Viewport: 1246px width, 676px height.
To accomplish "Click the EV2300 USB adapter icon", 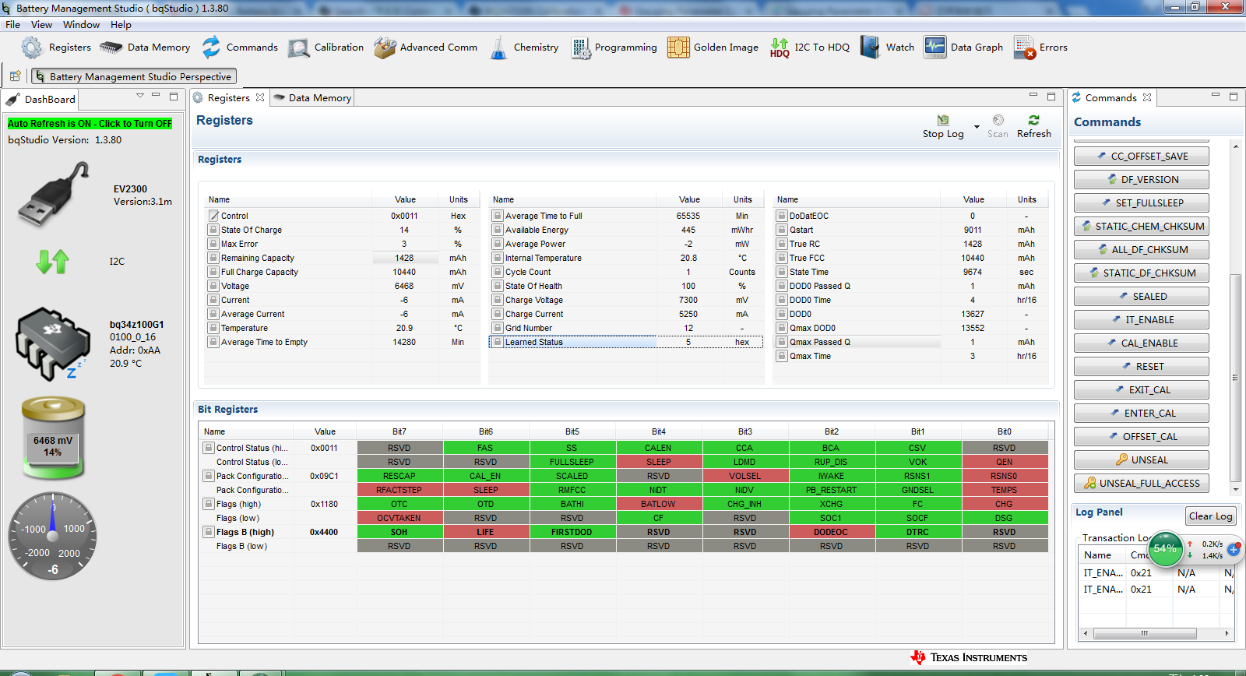I will 54,193.
